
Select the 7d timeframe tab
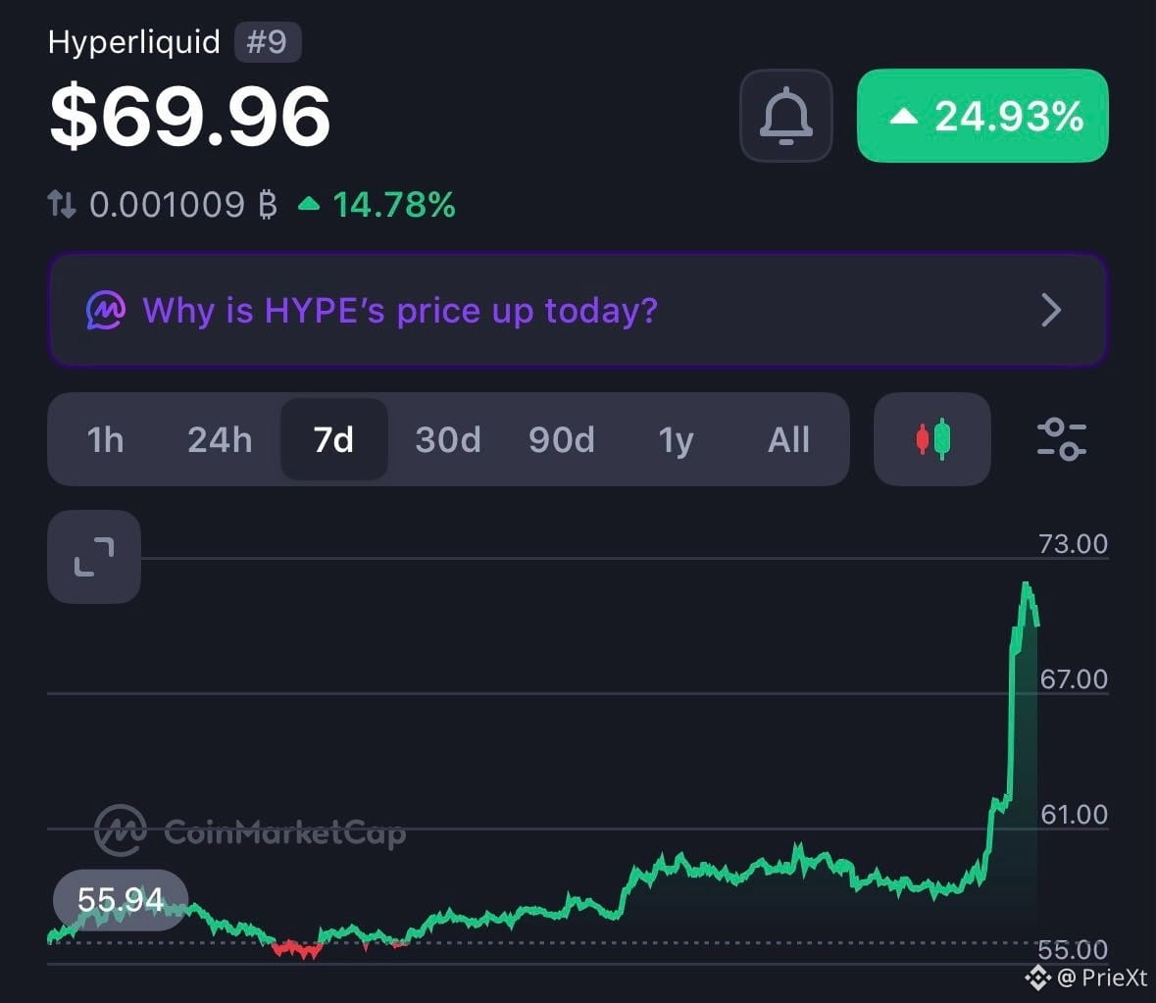[x=334, y=440]
